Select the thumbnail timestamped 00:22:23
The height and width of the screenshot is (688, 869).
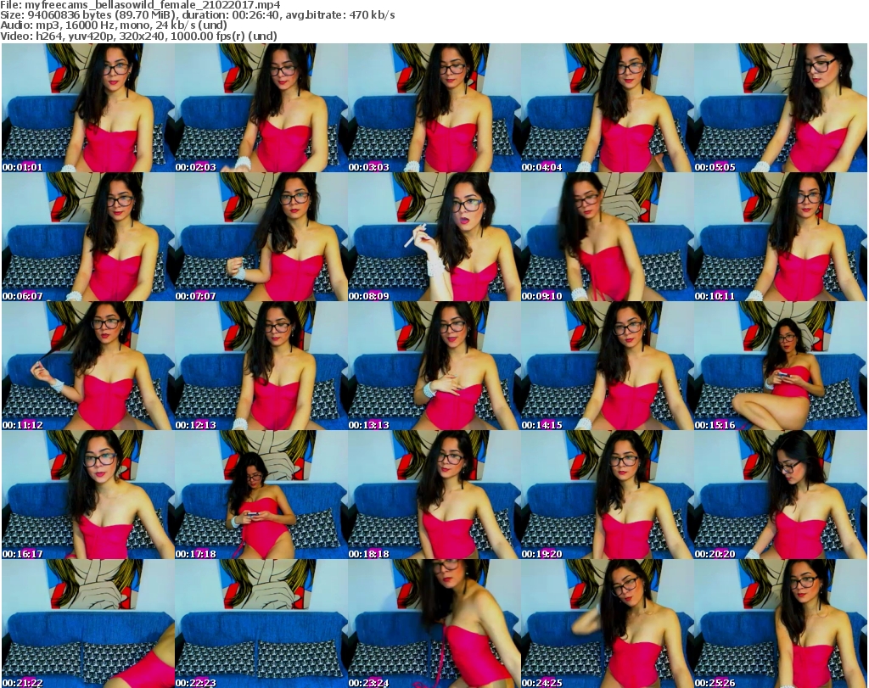261,624
